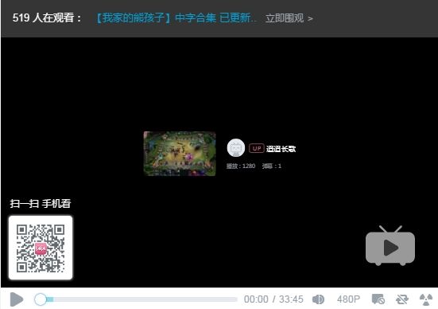Click the large TV play icon

[x=390, y=245]
